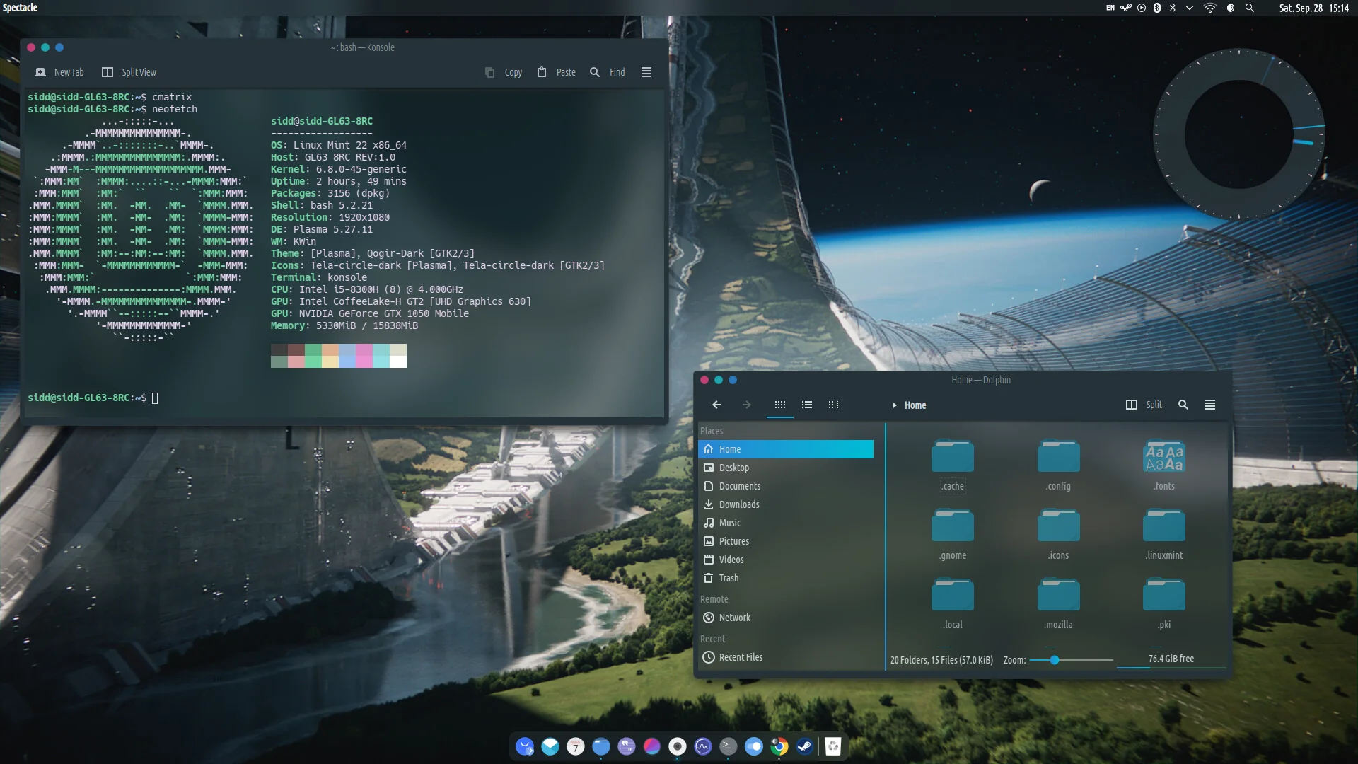
Task: Click Split view button in Dolphin
Action: click(1144, 405)
